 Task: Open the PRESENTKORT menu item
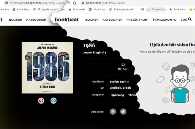[138, 20]
